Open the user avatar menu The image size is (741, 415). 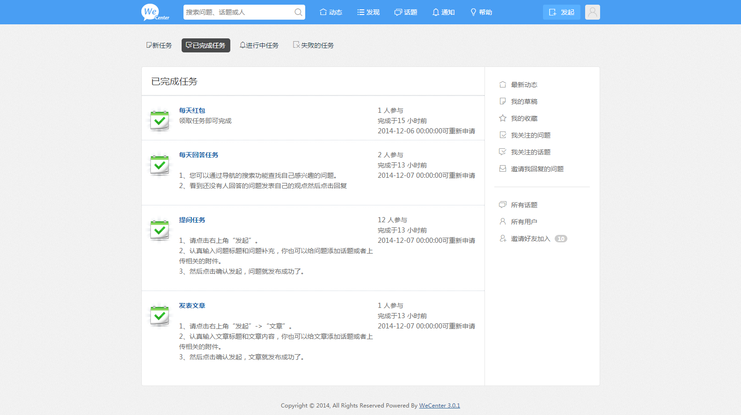click(x=592, y=12)
